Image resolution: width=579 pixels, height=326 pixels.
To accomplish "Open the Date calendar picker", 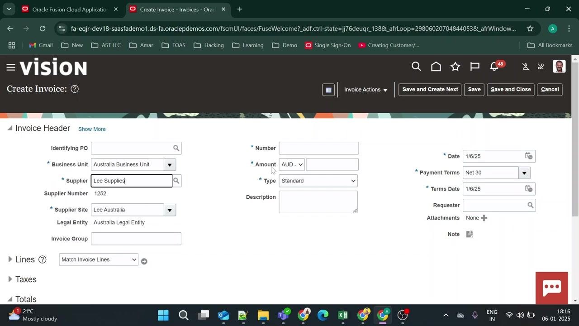I will coord(528,156).
